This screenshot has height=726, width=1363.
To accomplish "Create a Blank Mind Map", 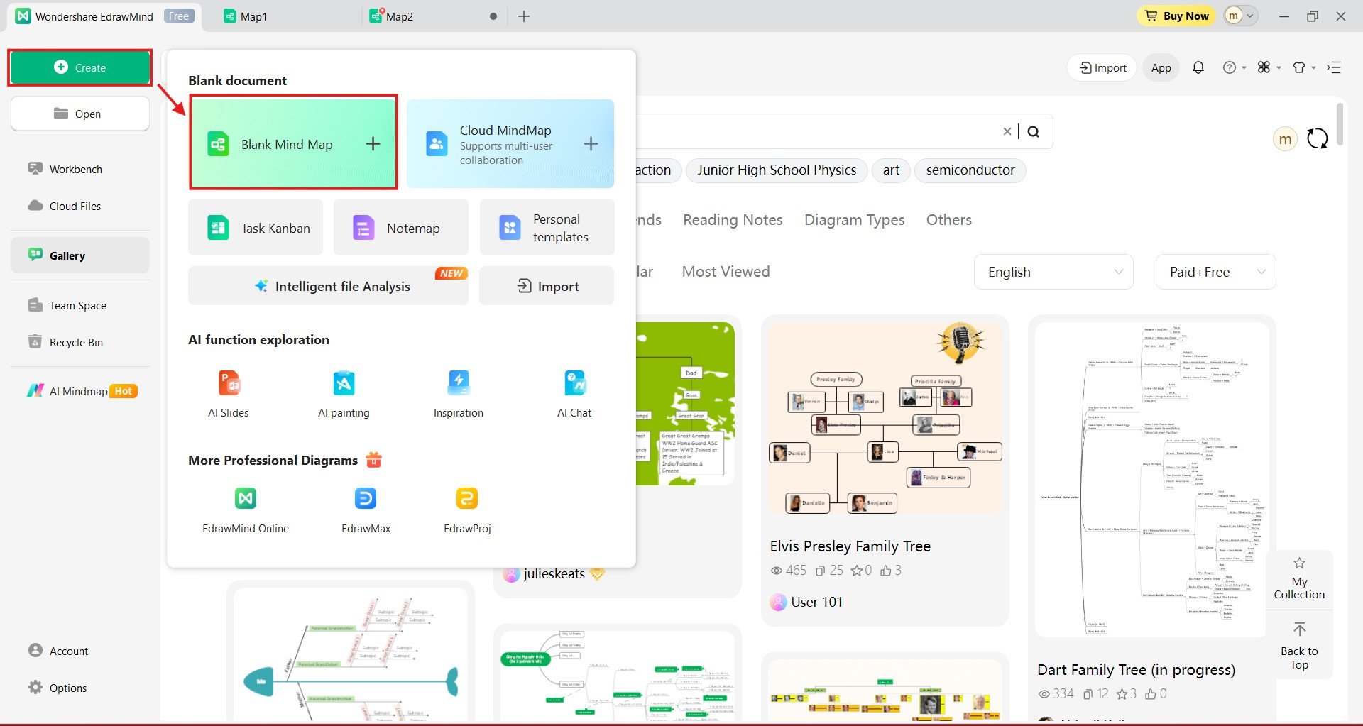I will pos(293,143).
